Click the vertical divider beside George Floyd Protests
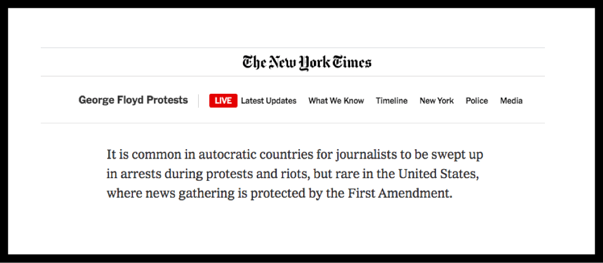 (198, 101)
